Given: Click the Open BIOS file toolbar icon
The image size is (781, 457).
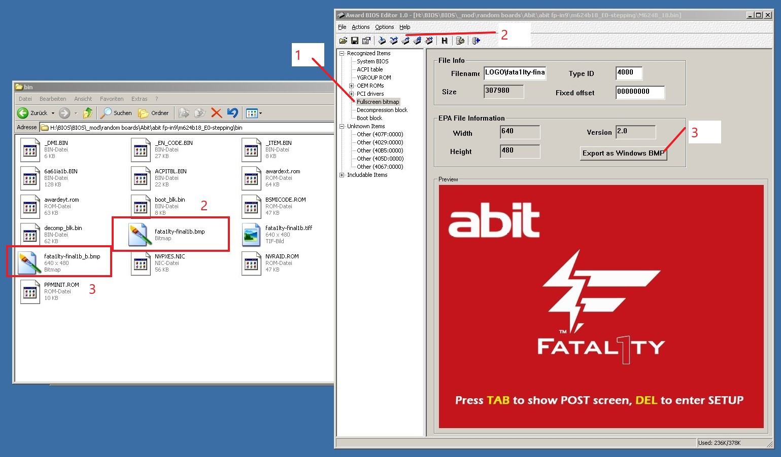Looking at the screenshot, I should (343, 41).
